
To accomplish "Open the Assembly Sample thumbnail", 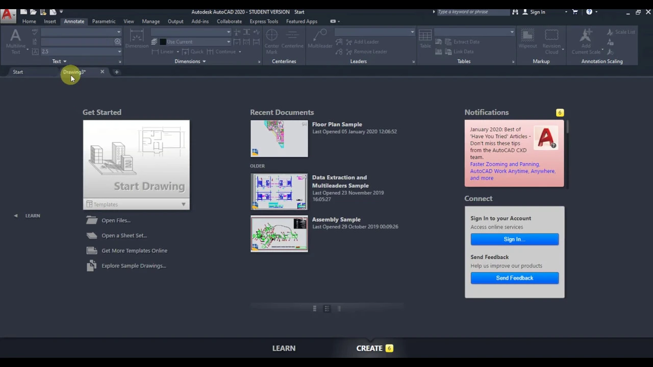I will tap(279, 233).
